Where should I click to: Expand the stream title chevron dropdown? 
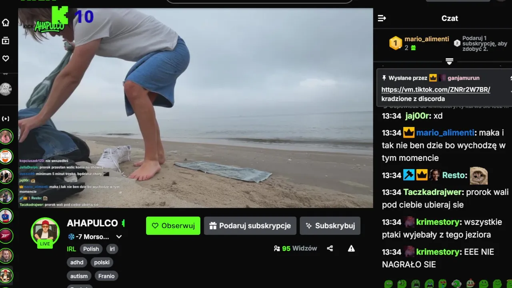pyautogui.click(x=119, y=236)
